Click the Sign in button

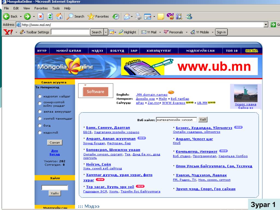click(x=221, y=32)
